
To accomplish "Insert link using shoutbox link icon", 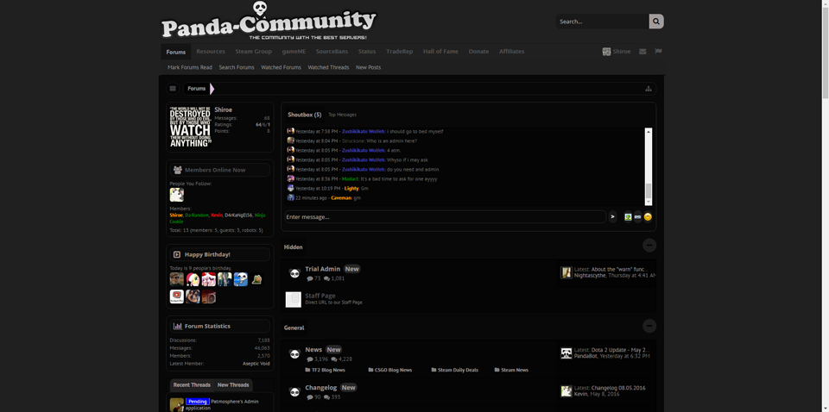I will click(x=637, y=217).
